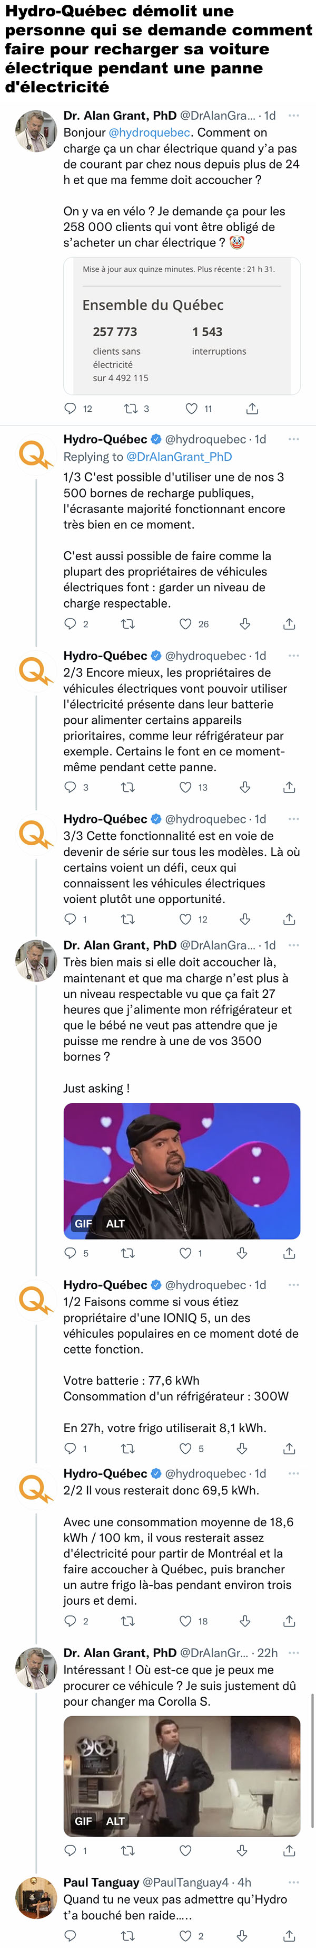Play the man in beret GIF
Screen dimensions: 316x1958
tap(182, 1171)
